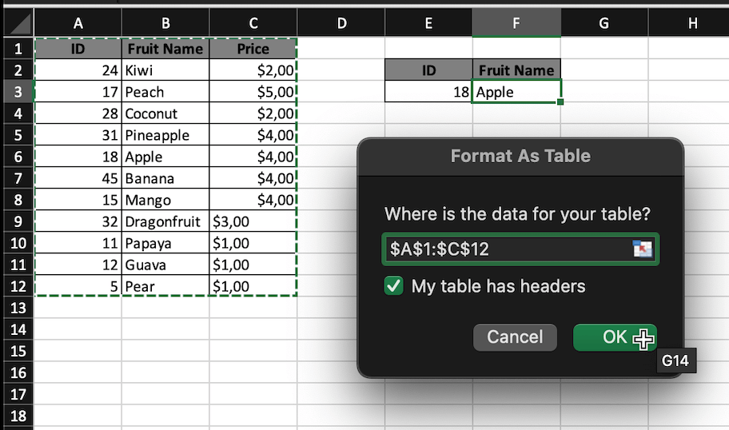Select row 14 header
729x430 pixels.
coord(18,329)
